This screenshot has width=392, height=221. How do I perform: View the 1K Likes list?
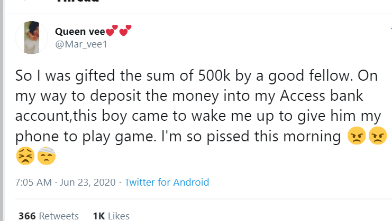tap(111, 216)
